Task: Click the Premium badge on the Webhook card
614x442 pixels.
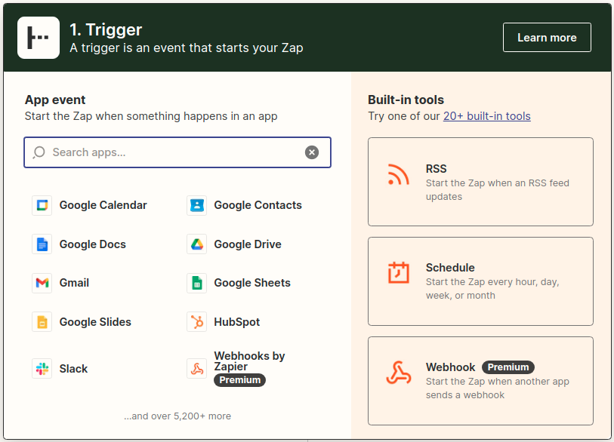Action: click(508, 367)
